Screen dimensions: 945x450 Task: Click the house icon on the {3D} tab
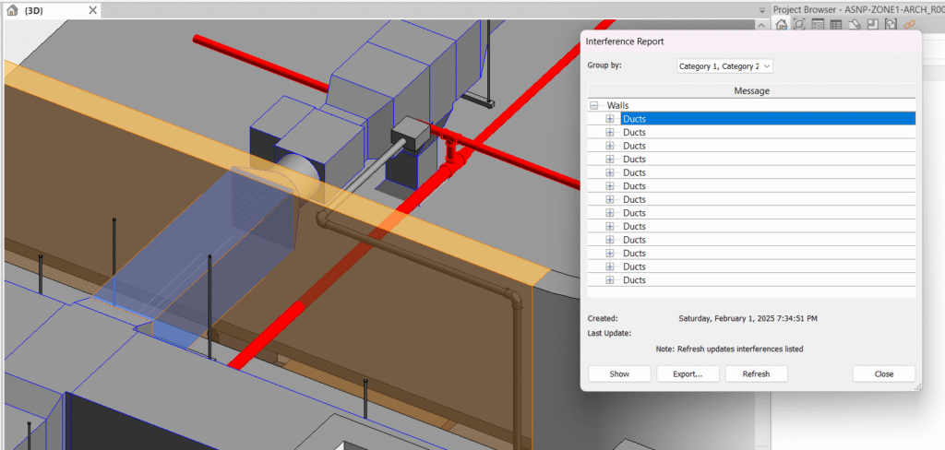click(12, 10)
